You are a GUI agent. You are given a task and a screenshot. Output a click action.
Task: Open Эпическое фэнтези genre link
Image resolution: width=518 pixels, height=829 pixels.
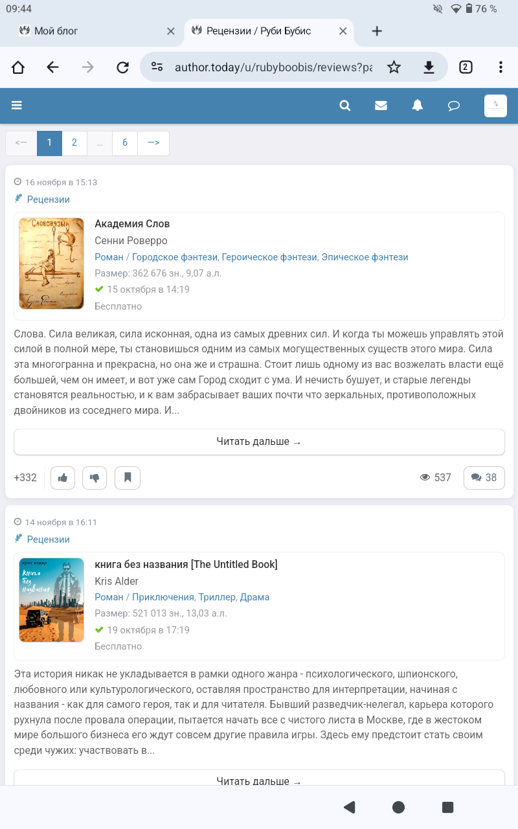pyautogui.click(x=365, y=257)
